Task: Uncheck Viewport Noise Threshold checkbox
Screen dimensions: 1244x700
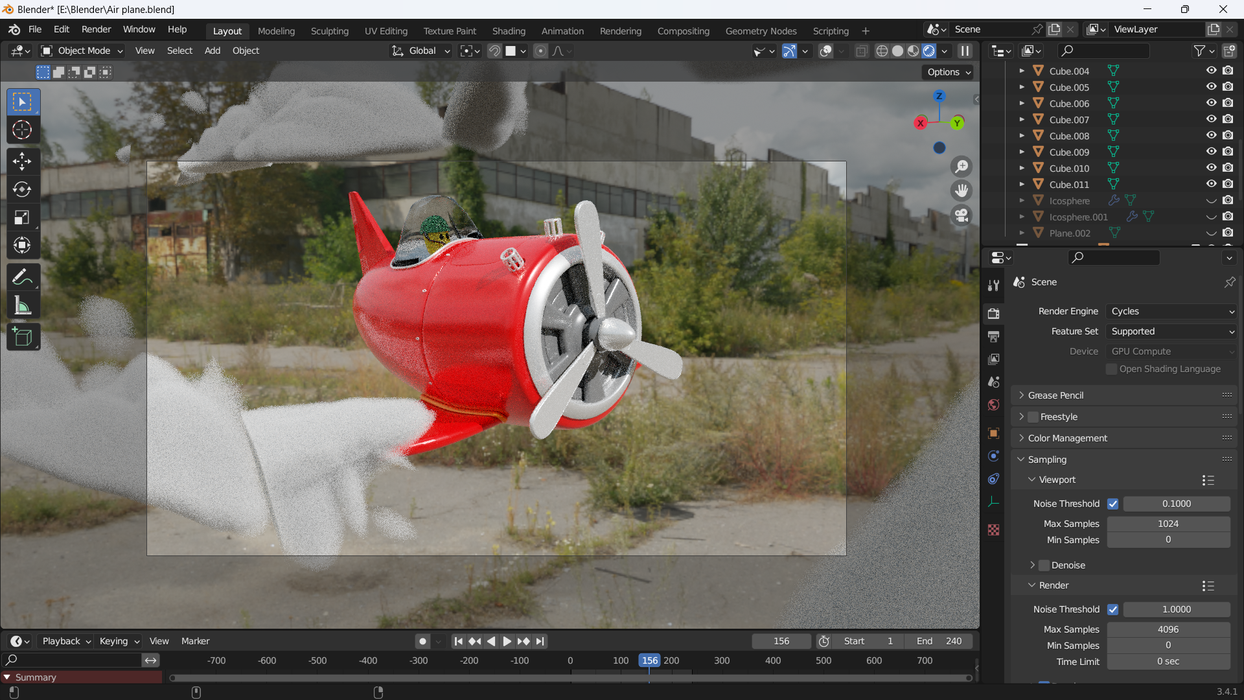Action: coord(1112,504)
